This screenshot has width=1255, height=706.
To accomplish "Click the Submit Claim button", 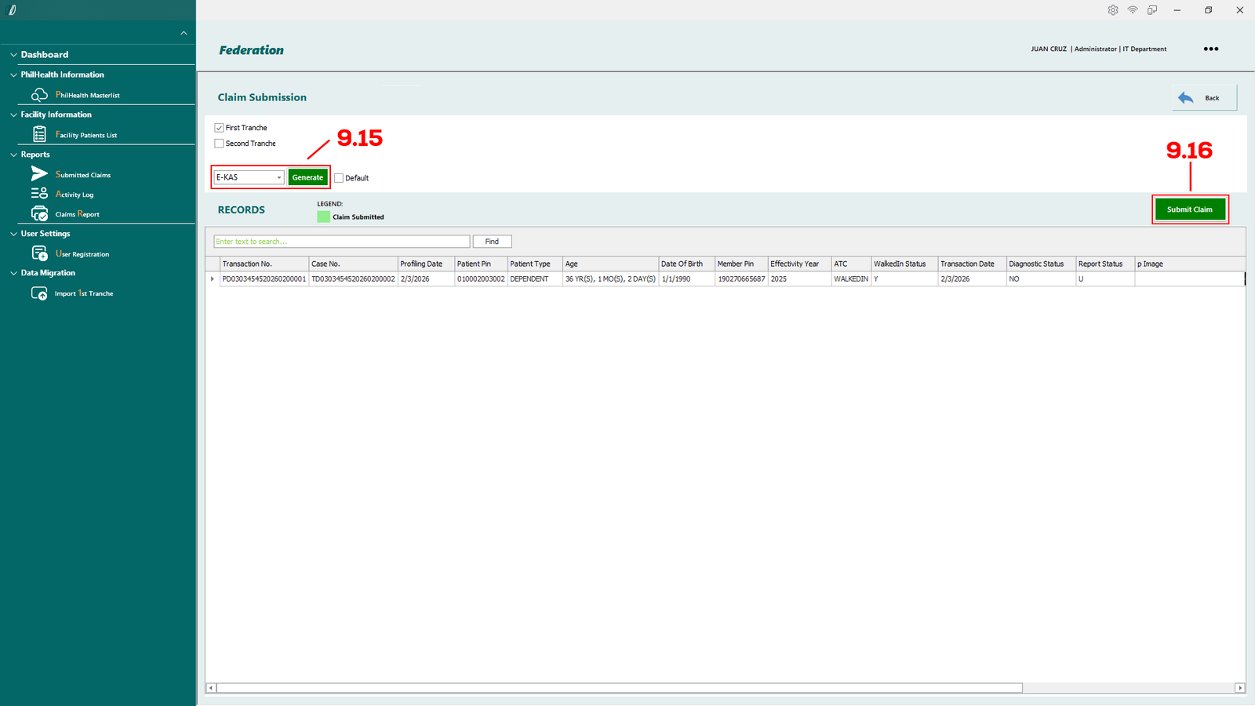I will point(1189,209).
